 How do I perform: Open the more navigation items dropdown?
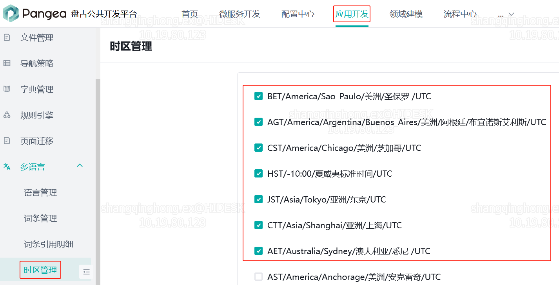pos(506,14)
